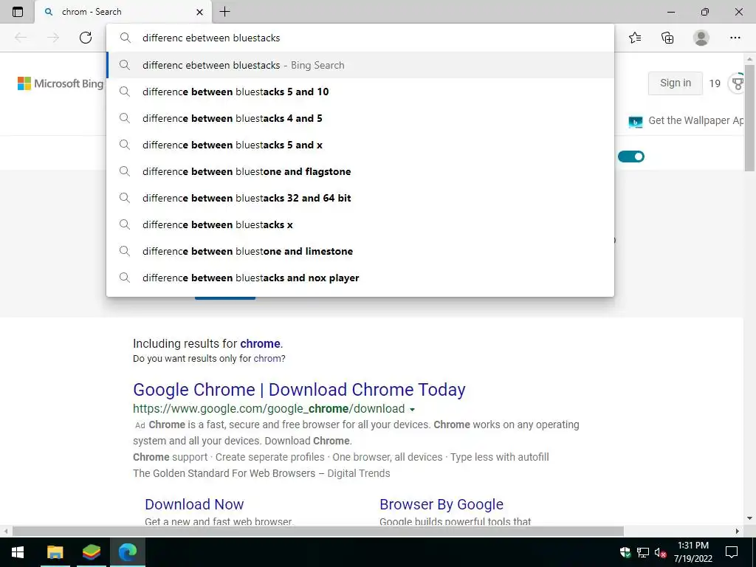Close the 'chrom - Search' tab

199,12
